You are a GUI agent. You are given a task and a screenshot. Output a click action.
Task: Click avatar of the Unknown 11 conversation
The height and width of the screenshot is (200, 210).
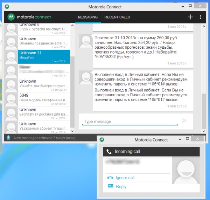point(11,57)
